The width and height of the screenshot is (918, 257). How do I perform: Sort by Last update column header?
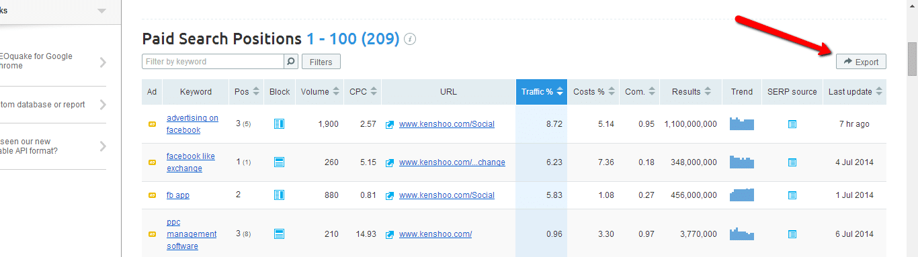click(x=855, y=92)
